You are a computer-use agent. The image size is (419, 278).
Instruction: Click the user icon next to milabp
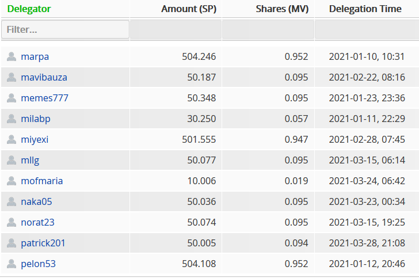tap(12, 119)
